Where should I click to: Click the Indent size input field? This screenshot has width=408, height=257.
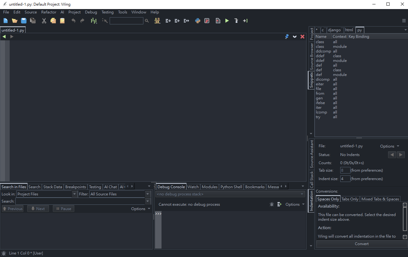[x=345, y=179]
